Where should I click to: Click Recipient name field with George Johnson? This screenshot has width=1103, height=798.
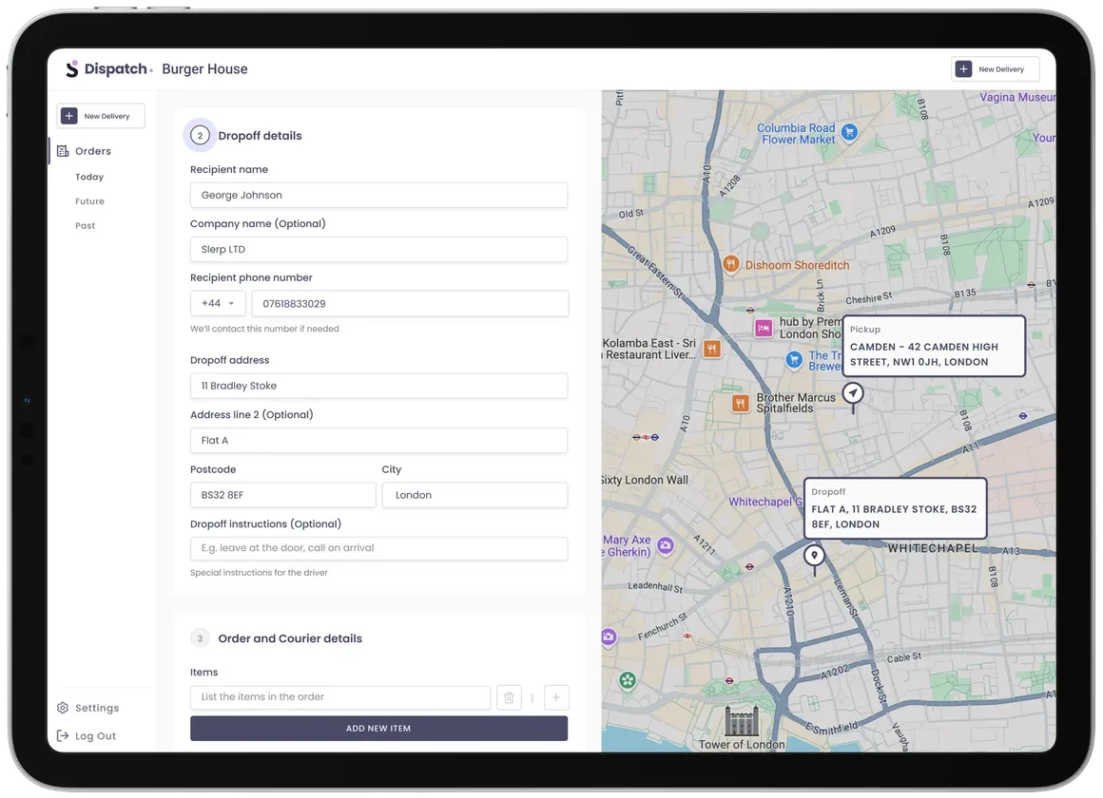378,196
